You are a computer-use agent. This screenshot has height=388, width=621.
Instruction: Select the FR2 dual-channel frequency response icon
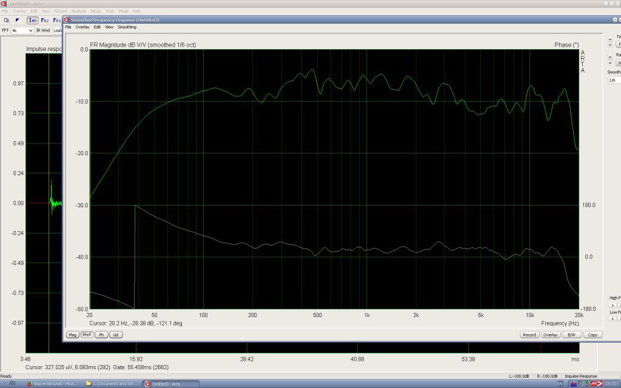click(45, 20)
